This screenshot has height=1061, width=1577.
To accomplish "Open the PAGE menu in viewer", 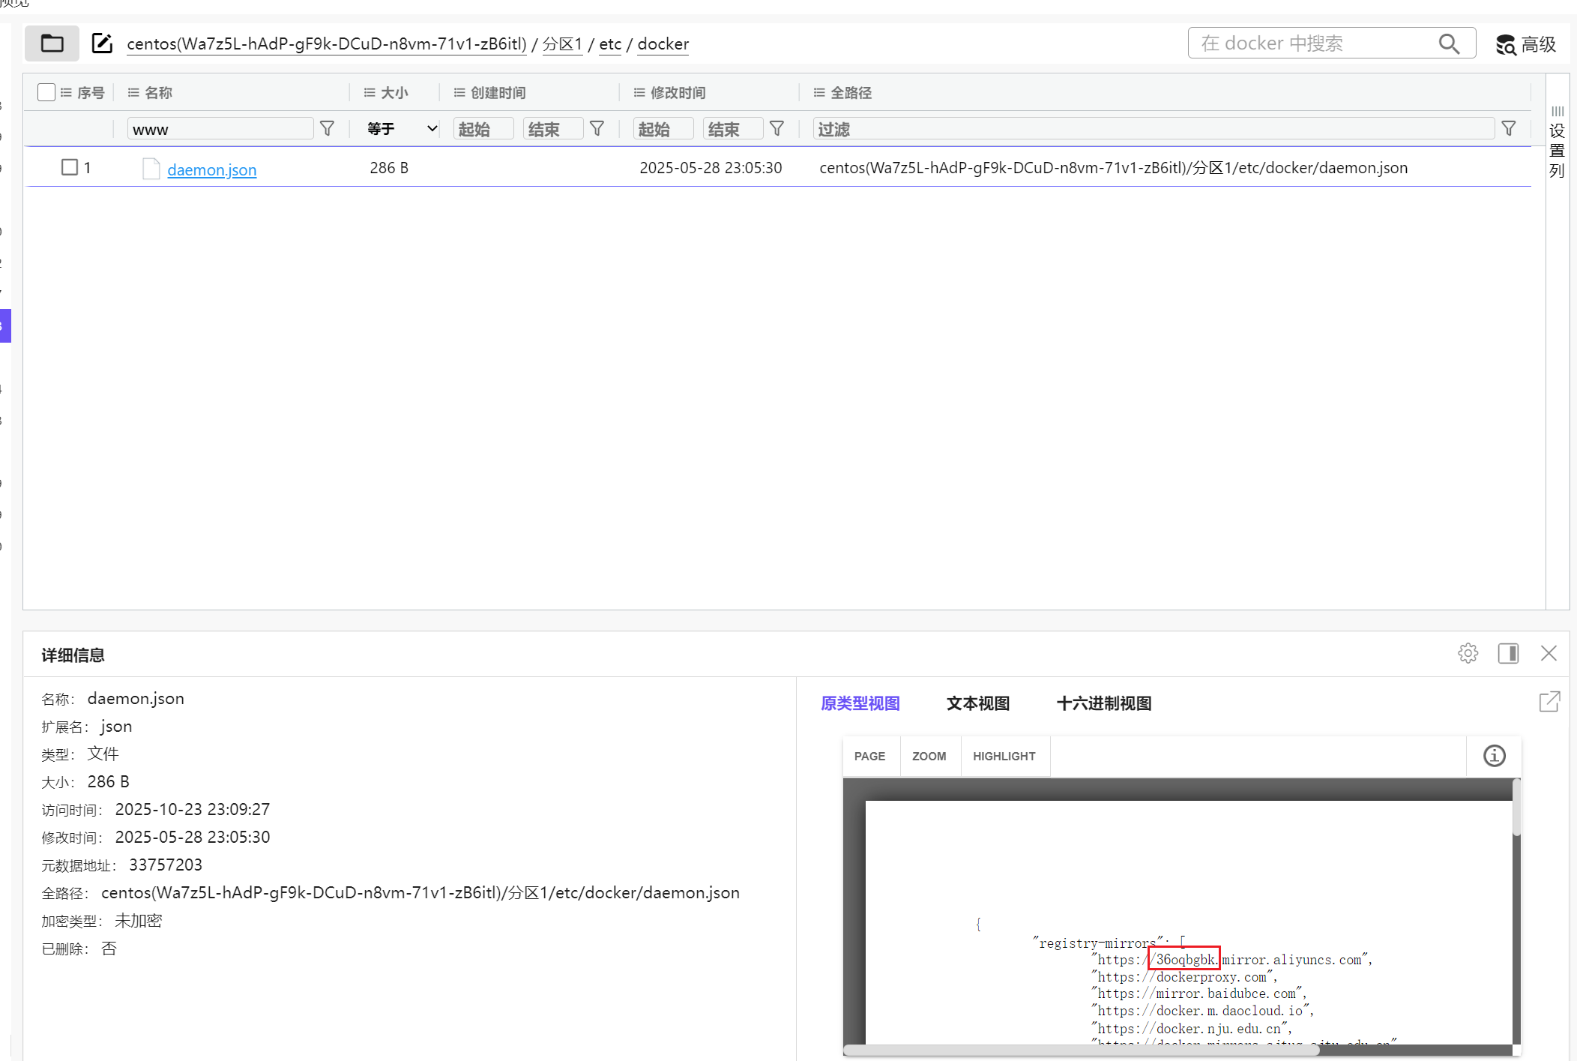I will (869, 756).
